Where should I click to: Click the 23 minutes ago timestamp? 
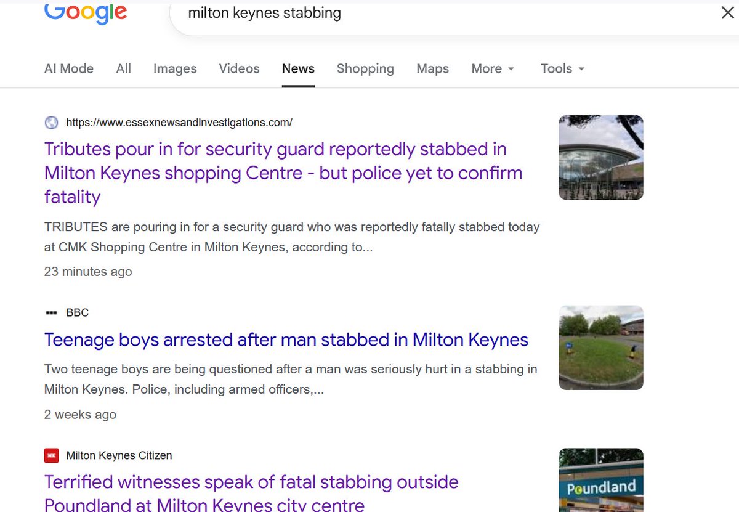[88, 272]
